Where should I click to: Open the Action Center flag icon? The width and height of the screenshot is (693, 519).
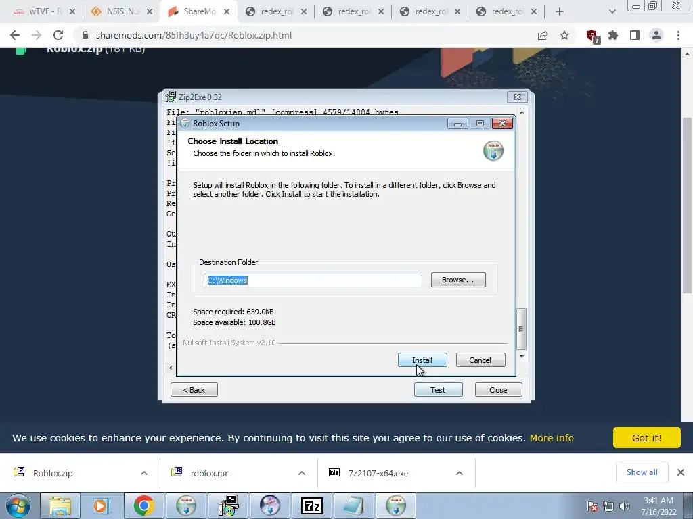pos(592,506)
